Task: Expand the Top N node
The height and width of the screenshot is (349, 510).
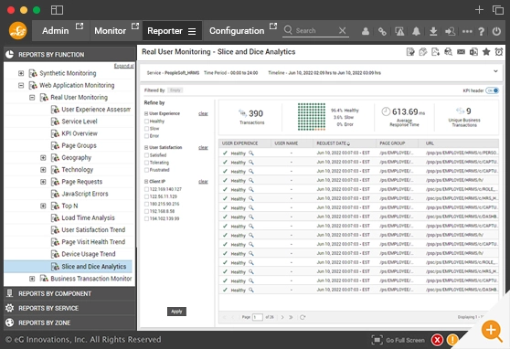Action: coord(43,206)
